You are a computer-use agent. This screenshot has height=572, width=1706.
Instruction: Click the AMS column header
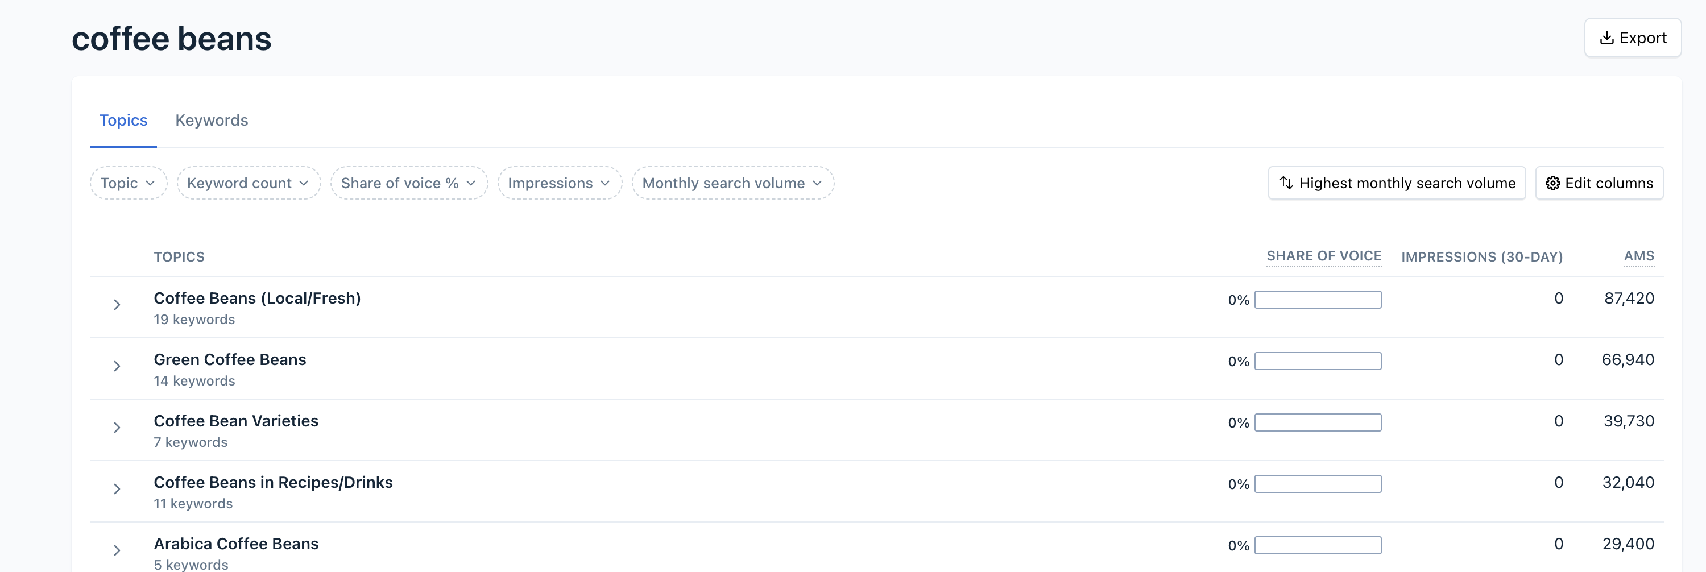(1638, 256)
